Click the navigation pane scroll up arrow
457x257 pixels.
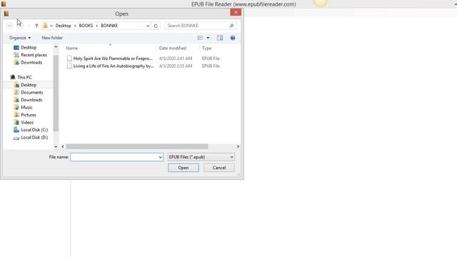click(x=56, y=47)
